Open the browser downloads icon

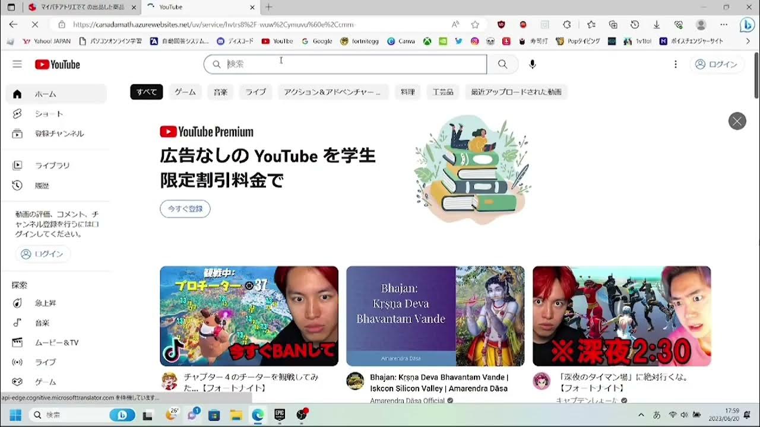(x=657, y=24)
